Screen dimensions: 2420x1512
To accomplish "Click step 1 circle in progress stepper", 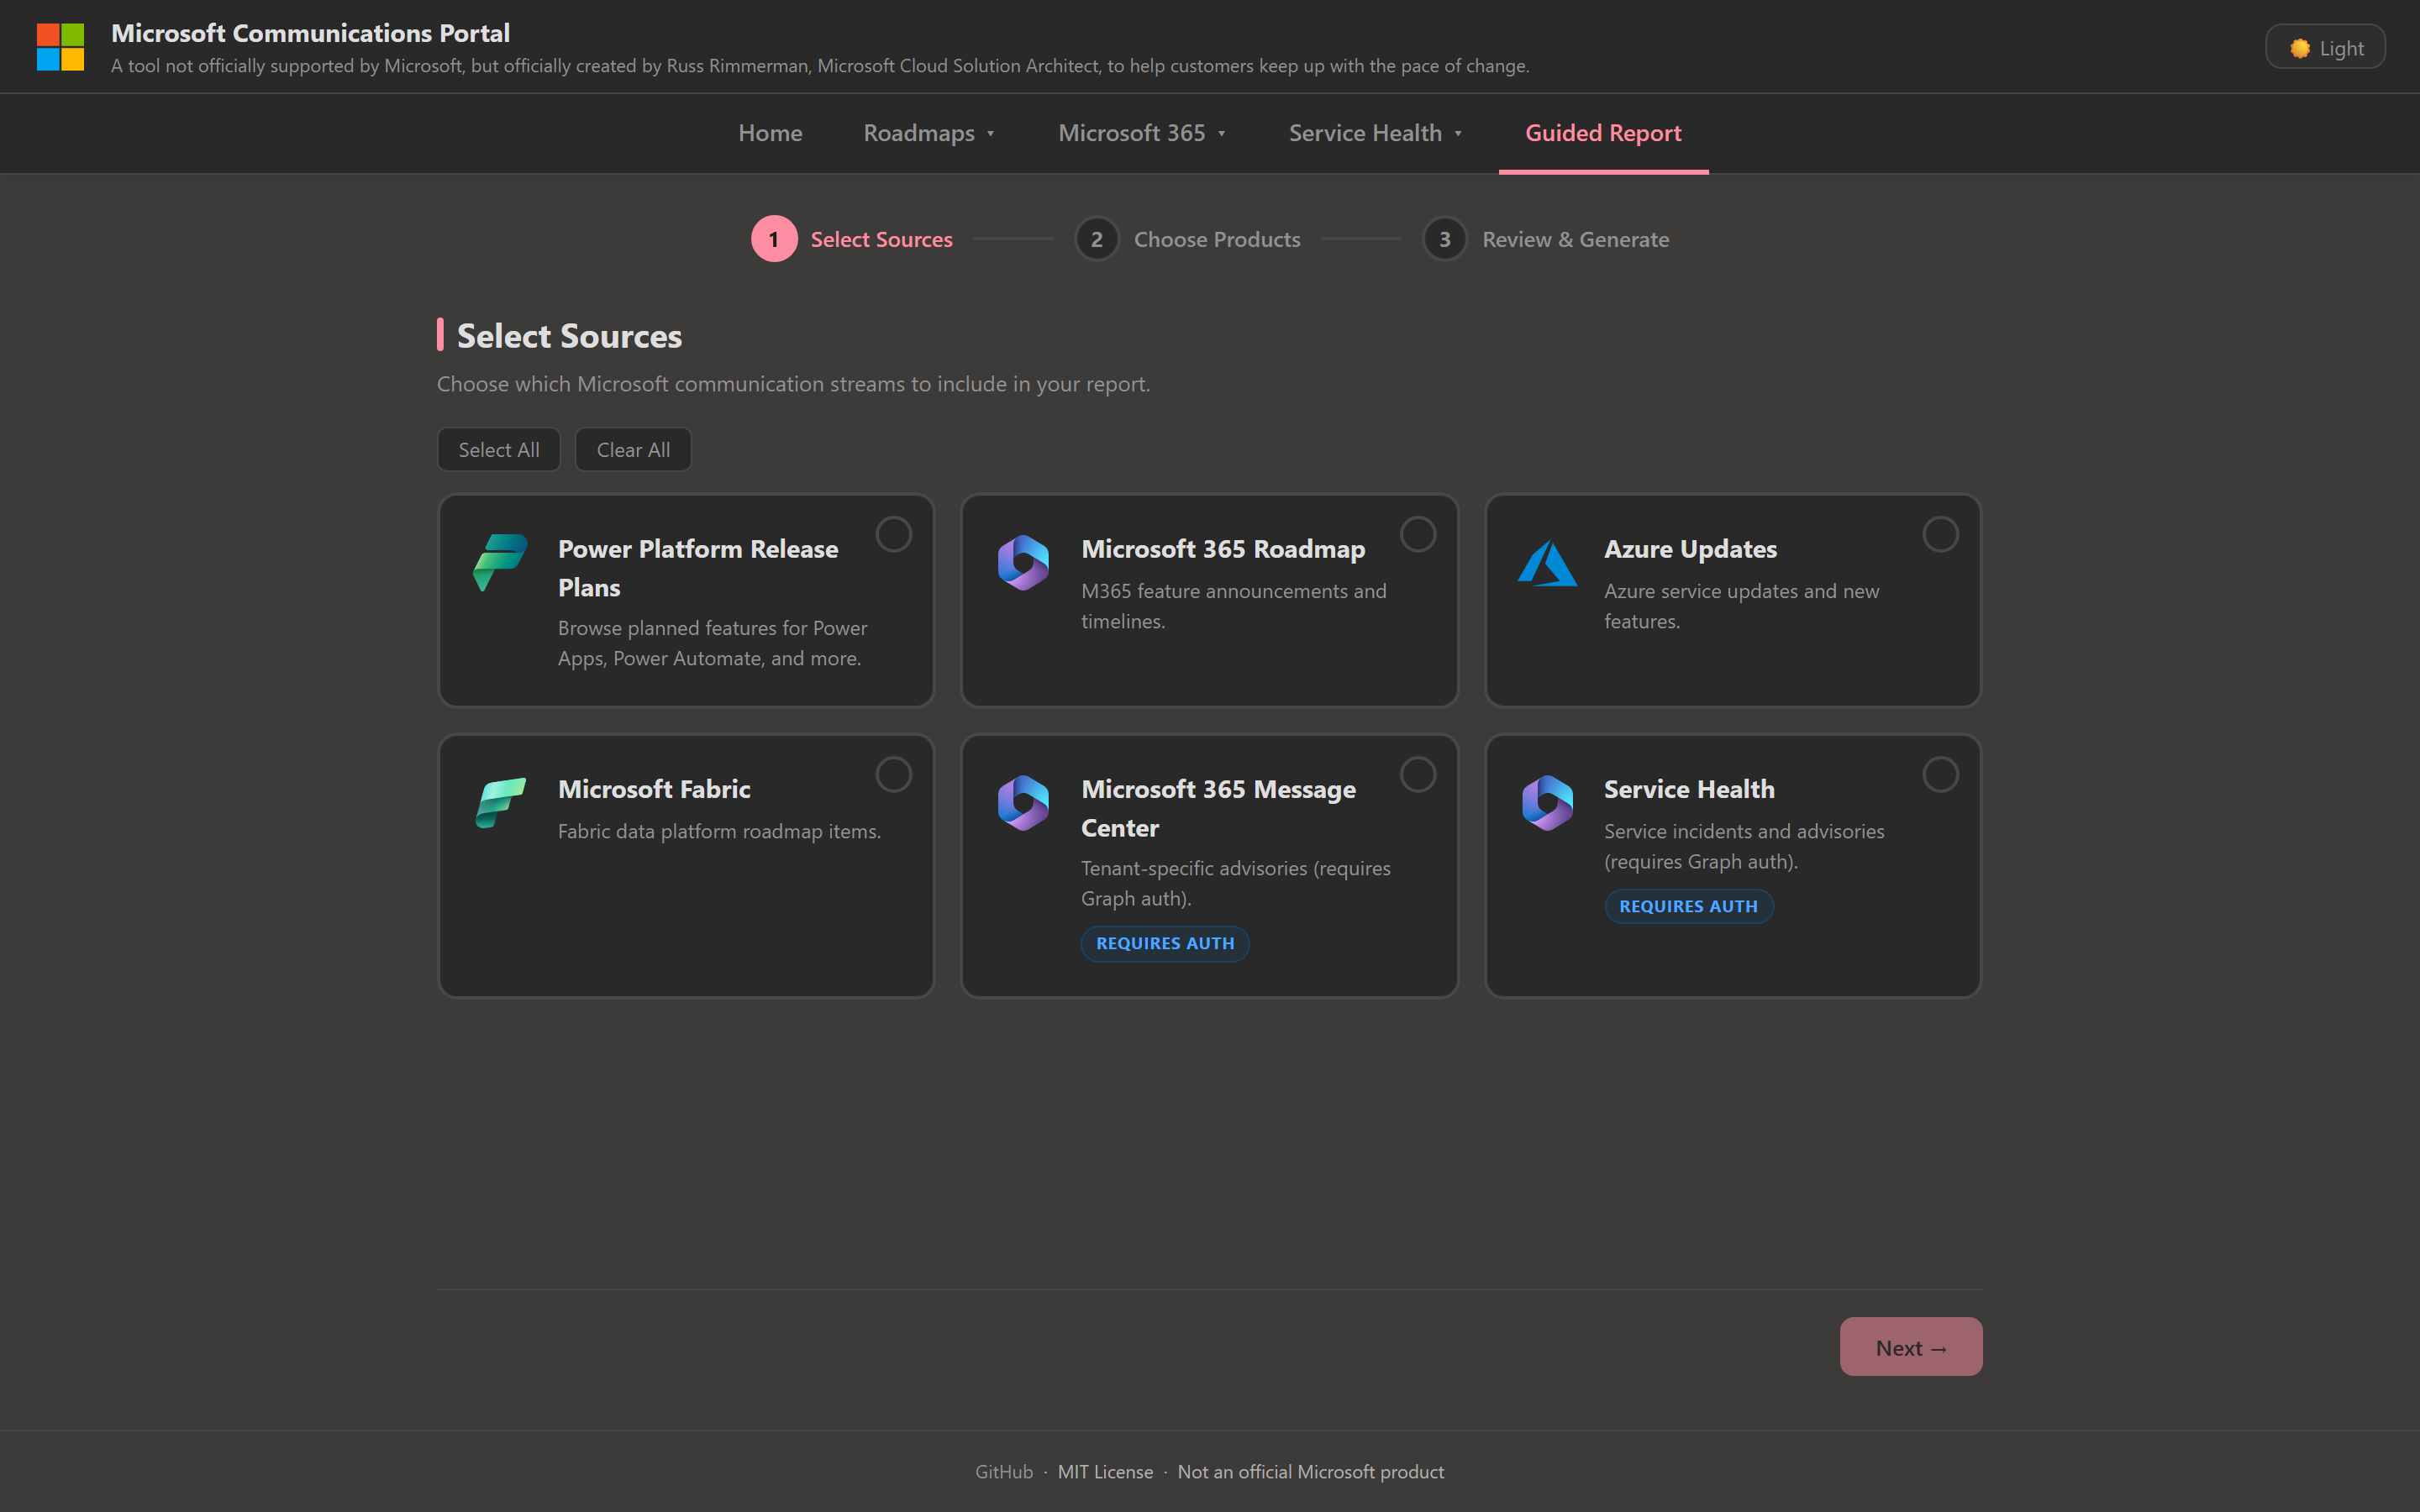I will point(774,239).
